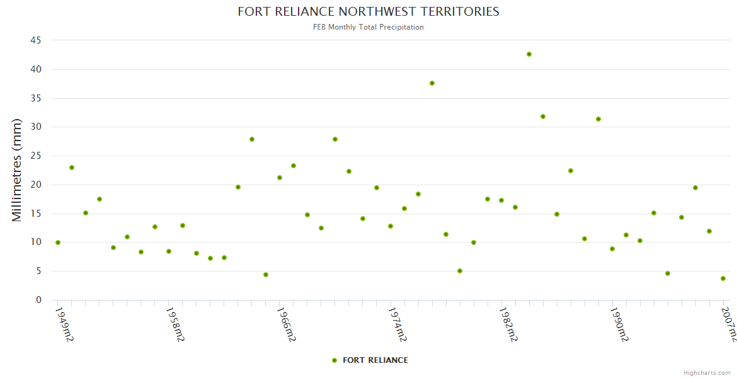Image resolution: width=737 pixels, height=378 pixels.
Task: Click the 0 y-axis tick label
Action: pyautogui.click(x=38, y=301)
